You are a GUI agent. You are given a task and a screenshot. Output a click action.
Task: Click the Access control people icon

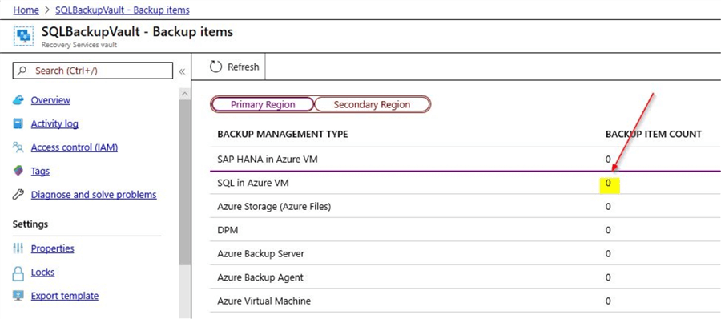tap(18, 147)
